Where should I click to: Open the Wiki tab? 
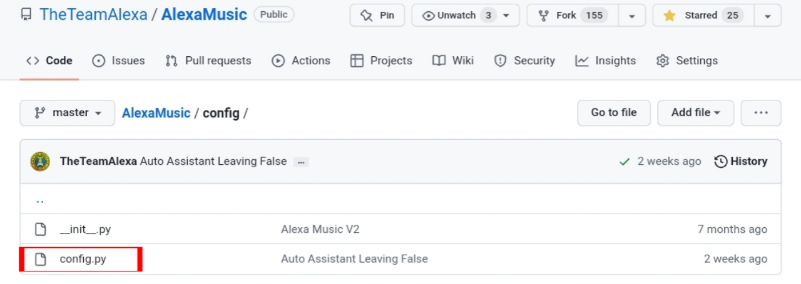[x=452, y=61]
